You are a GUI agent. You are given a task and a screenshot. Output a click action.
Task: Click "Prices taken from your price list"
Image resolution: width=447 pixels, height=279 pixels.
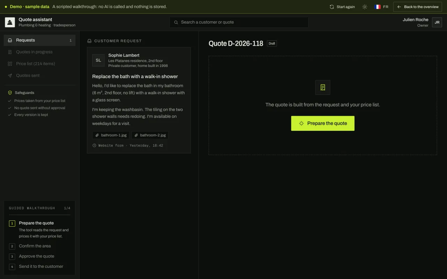coord(40,101)
